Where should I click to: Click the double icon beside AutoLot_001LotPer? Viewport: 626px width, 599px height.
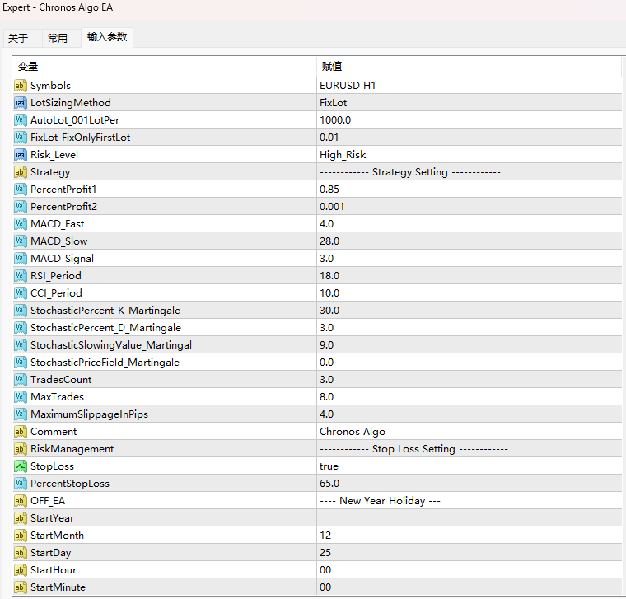(21, 120)
